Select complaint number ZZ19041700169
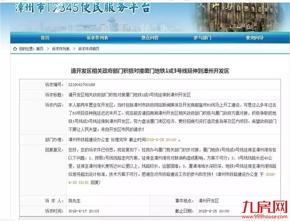The width and height of the screenshot is (290, 221). pyautogui.click(x=82, y=85)
